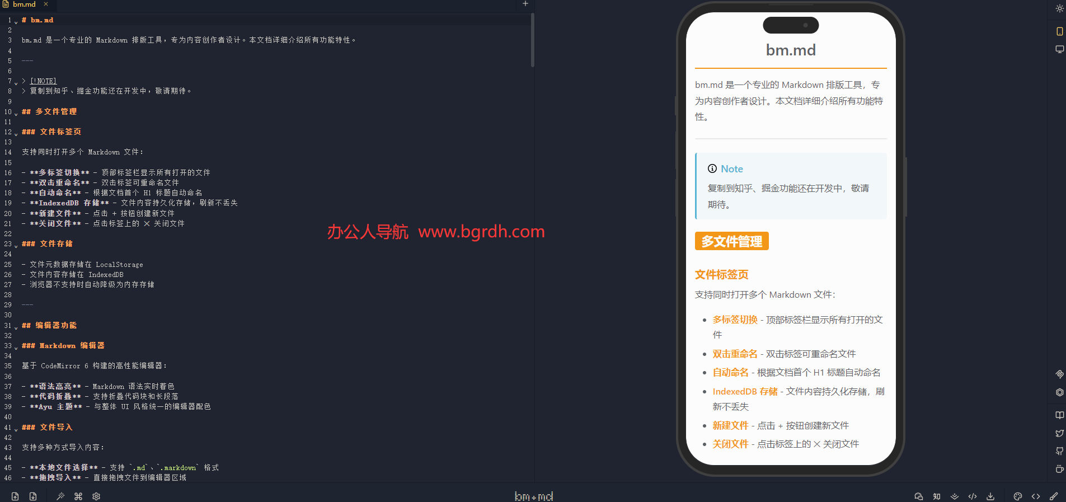Open the custom style paintbrush icon
Image resolution: width=1066 pixels, height=502 pixels.
1054,496
